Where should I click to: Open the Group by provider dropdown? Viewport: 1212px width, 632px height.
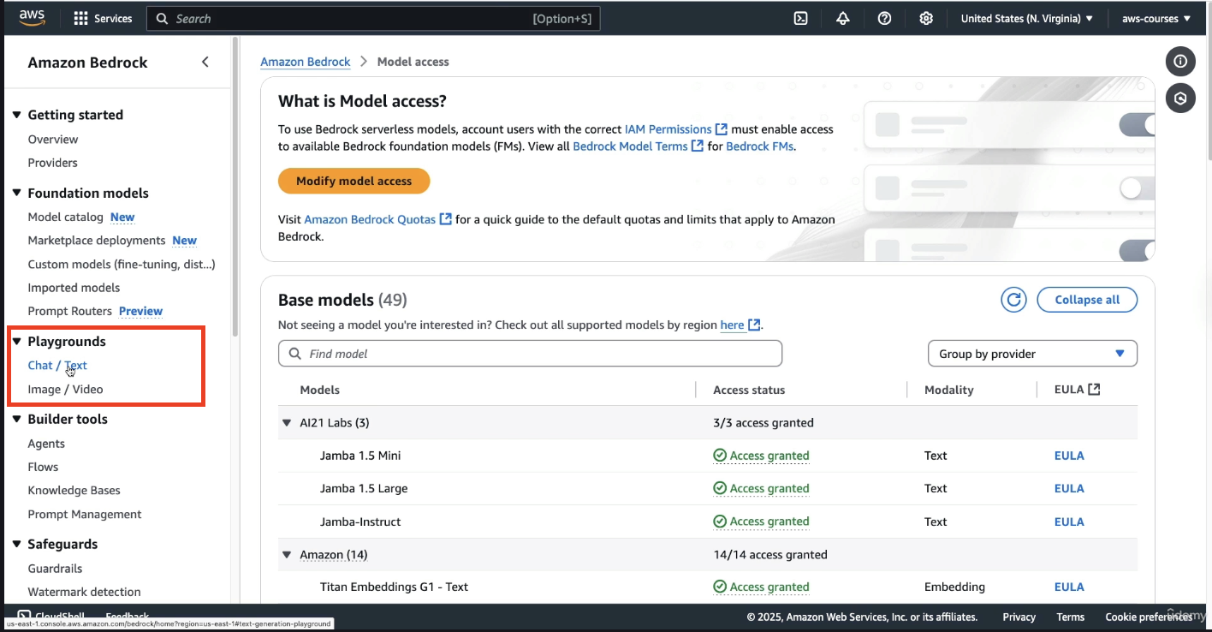pyautogui.click(x=1032, y=354)
